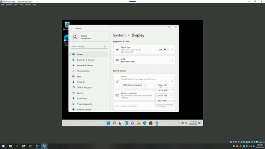Viewport: 265px width, 149px height.
Task: Show hidden tray icons in the guest taskbar
Action: 178,123
